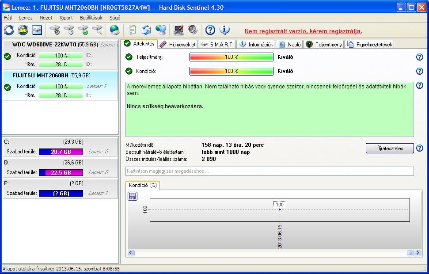The image size is (429, 274).
Task: Click the Újratesztelés button
Action: click(390, 148)
